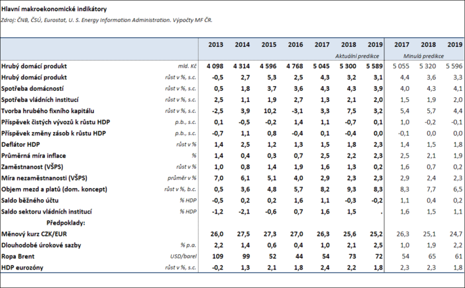The width and height of the screenshot is (465, 288).
Task: Select fixed capital value -3,1 for 2016
Action: 297,111
